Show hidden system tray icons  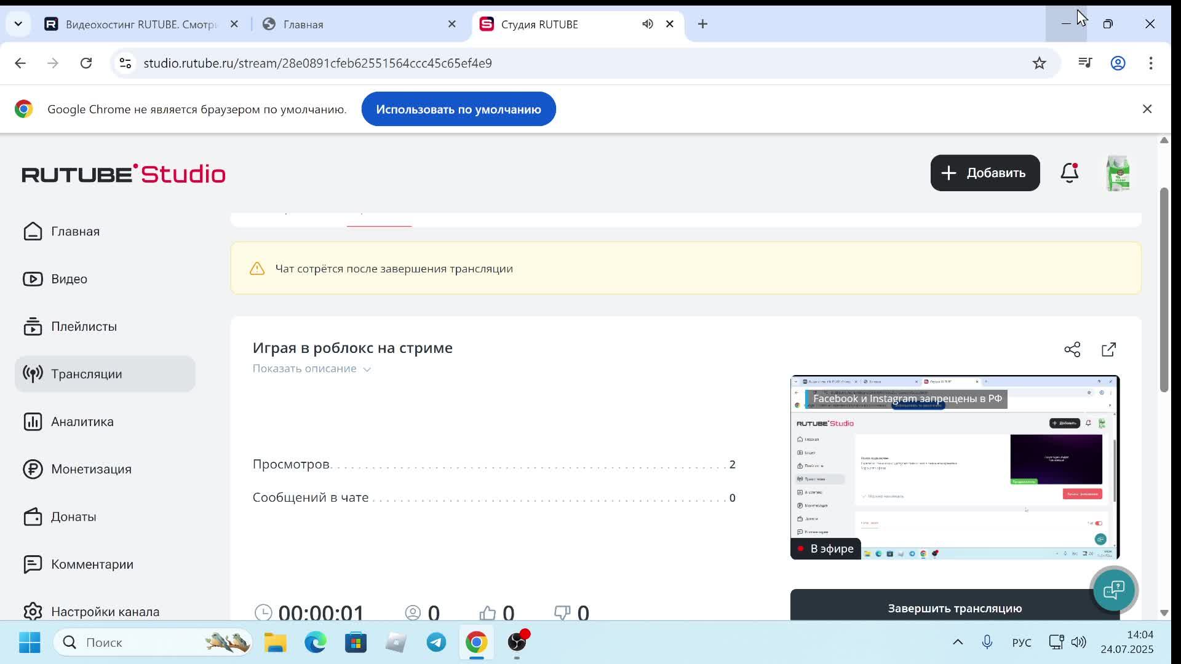point(958,642)
